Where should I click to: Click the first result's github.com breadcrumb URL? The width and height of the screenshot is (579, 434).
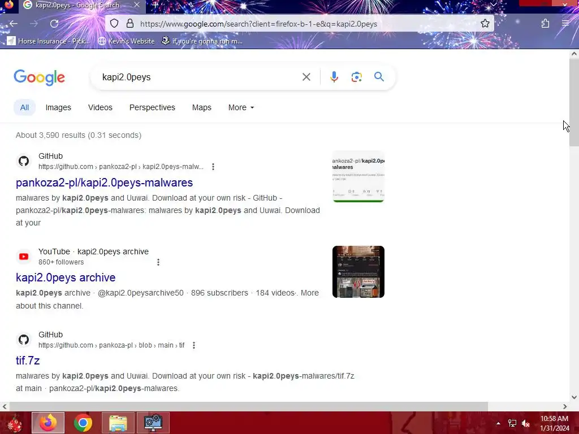point(121,167)
